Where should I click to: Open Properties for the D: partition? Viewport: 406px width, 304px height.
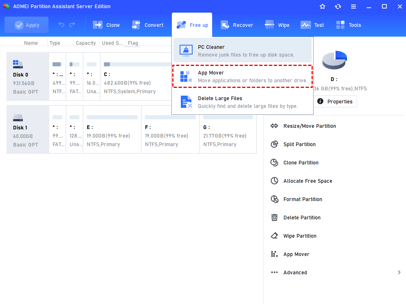335,101
